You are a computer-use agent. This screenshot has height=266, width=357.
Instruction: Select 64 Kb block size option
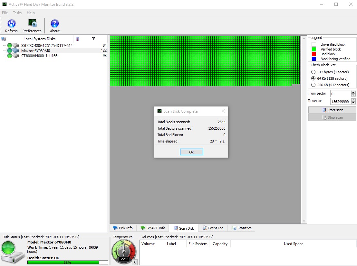coord(313,78)
